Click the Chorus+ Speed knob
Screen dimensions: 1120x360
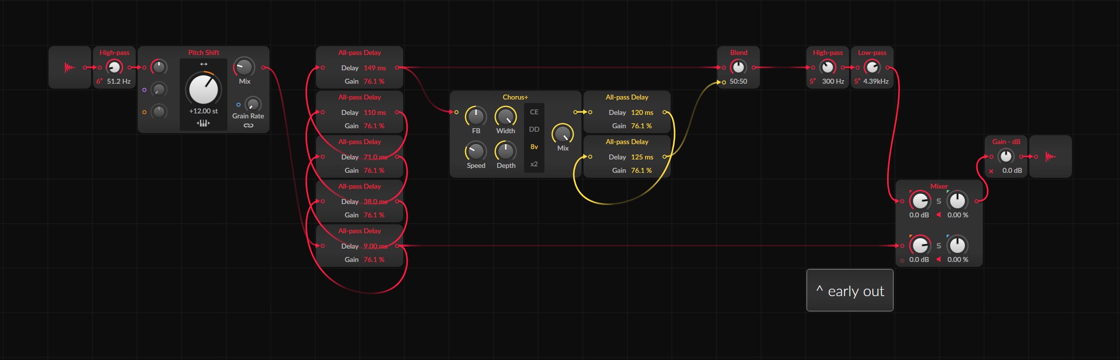476,151
